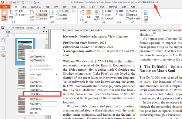Rotate view right with 向右旋转

(x=62, y=18)
